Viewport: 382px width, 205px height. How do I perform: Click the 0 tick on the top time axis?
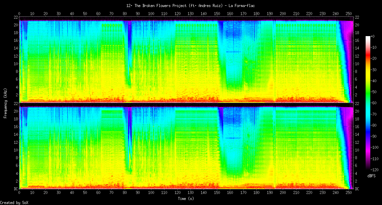coord(19,13)
